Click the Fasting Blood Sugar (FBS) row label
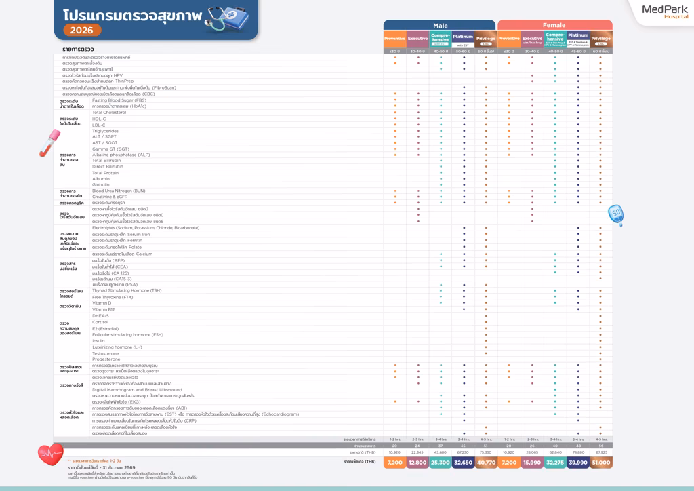 pos(119,100)
